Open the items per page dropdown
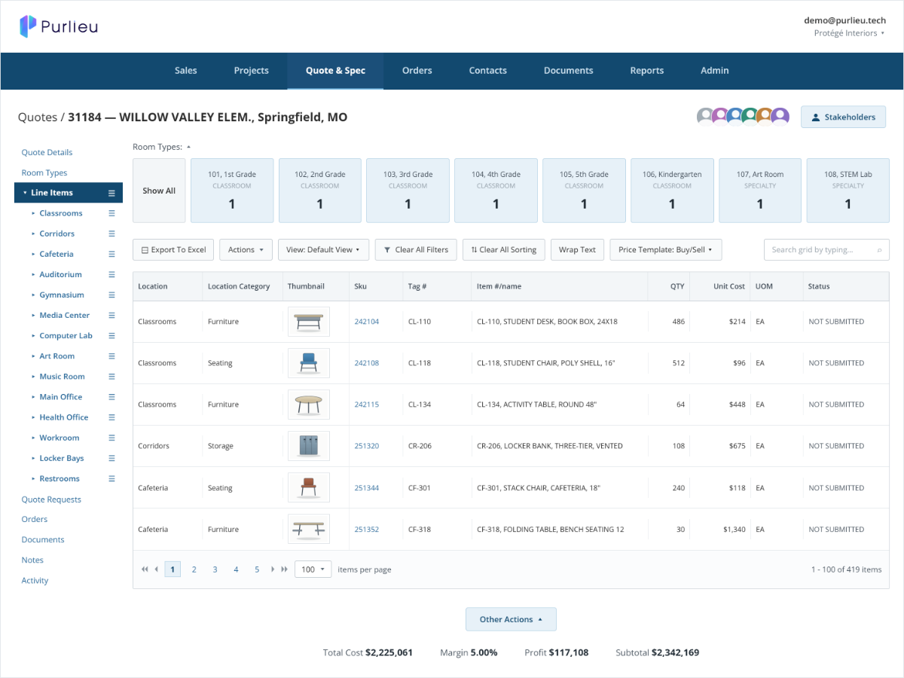The width and height of the screenshot is (904, 678). (x=313, y=570)
